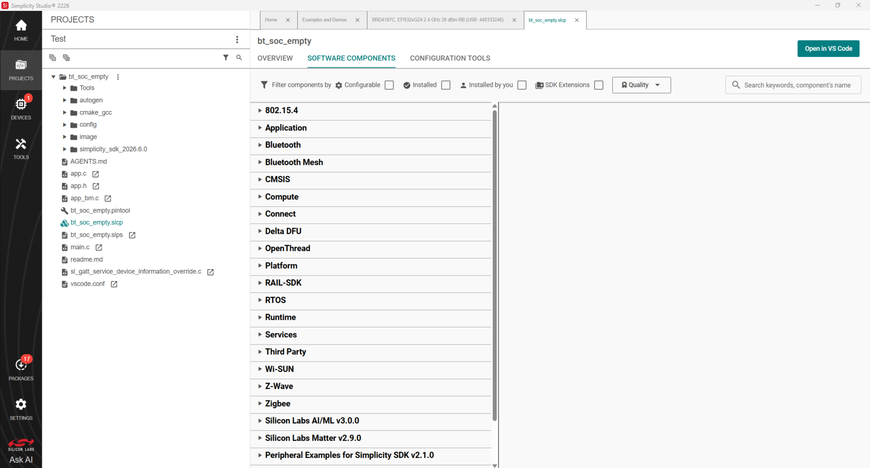Click the filter funnel icon in Projects panel
The height and width of the screenshot is (468, 870).
point(226,58)
